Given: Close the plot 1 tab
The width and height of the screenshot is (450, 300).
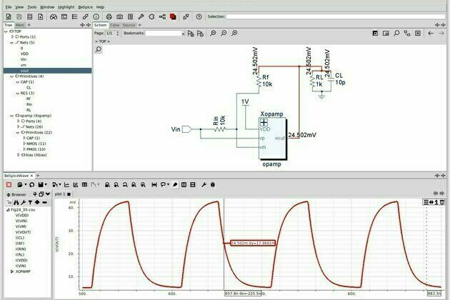Looking at the screenshot, I should (69, 194).
